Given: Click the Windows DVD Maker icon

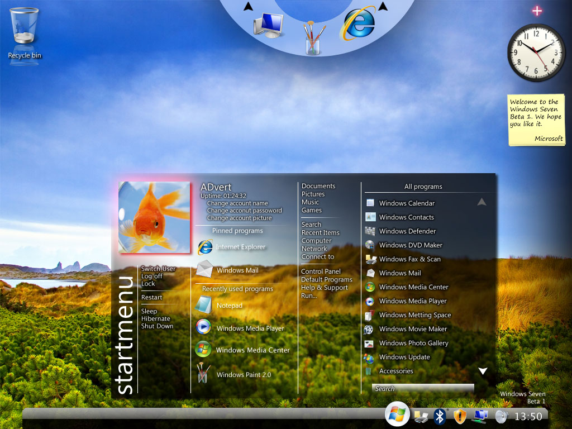Looking at the screenshot, I should tap(370, 245).
